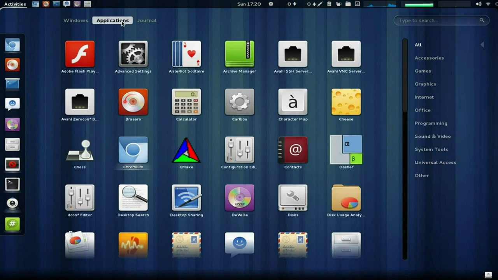498x280 pixels.
Task: Launch the Calculator app
Action: tap(186, 105)
